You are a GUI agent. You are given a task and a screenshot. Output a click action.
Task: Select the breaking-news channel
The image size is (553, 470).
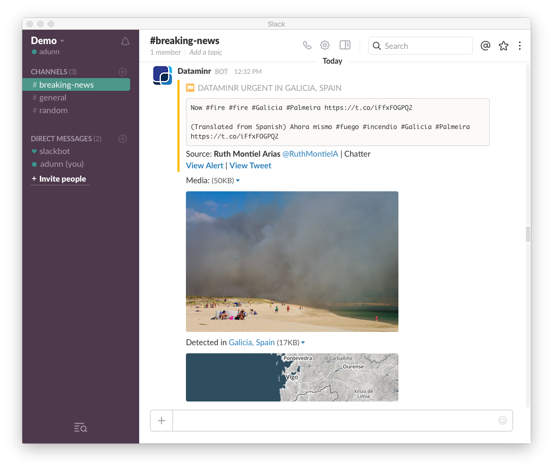click(76, 84)
